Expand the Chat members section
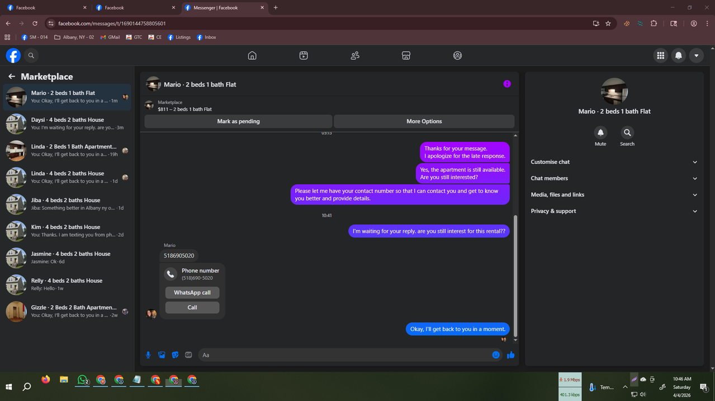This screenshot has width=715, height=401. 614,178
